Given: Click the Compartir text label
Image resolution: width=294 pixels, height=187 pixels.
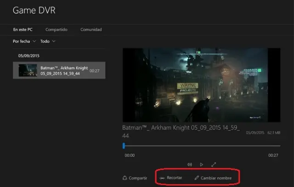Looking at the screenshot, I should 138,178.
